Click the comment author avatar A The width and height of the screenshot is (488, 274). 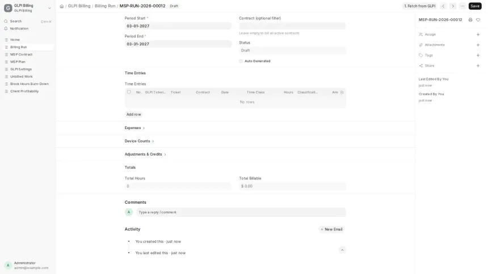pyautogui.click(x=129, y=212)
